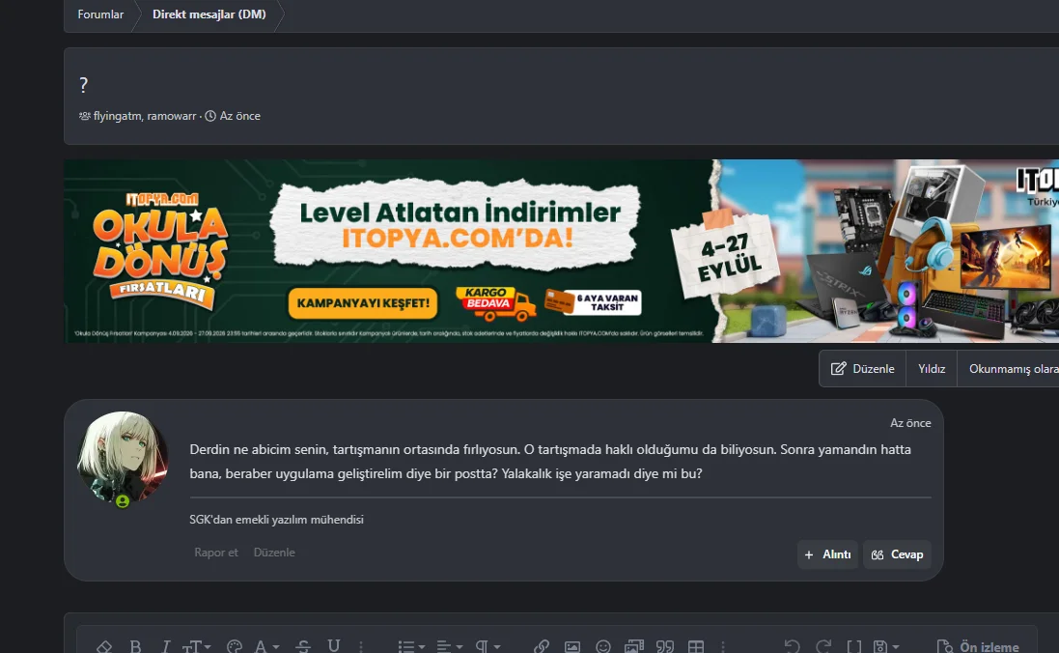This screenshot has width=1059, height=653.
Task: Click the Ön izleme preview button
Action: coord(978,647)
